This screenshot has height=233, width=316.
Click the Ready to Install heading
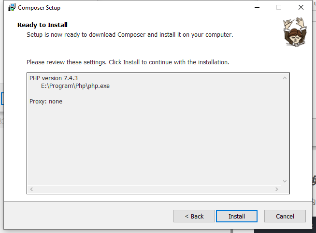pos(43,25)
